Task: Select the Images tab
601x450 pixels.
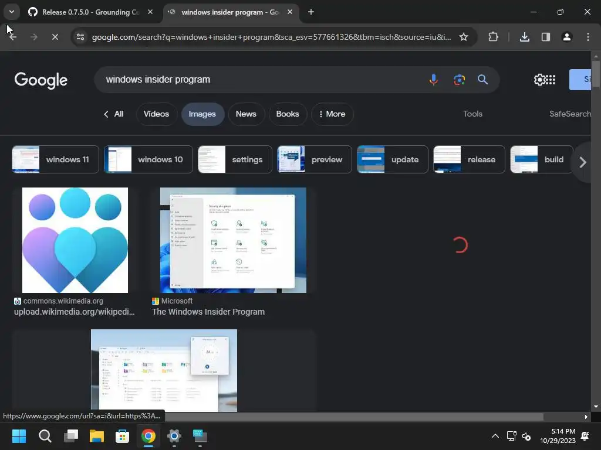Action: pyautogui.click(x=202, y=114)
